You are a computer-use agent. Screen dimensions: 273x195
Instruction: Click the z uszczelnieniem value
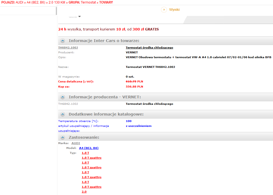(x=139, y=126)
